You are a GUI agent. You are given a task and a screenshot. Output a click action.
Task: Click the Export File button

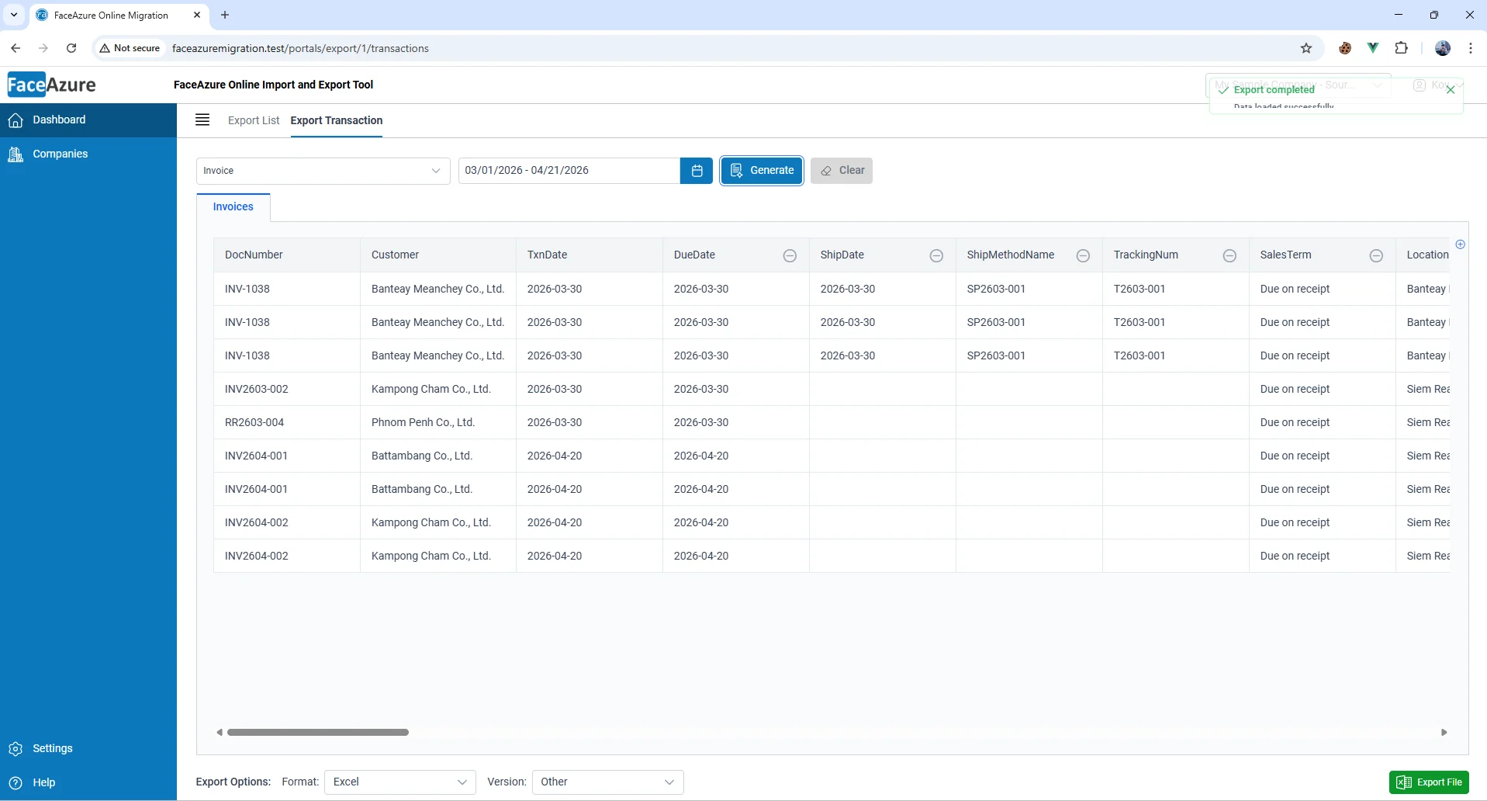(x=1429, y=782)
